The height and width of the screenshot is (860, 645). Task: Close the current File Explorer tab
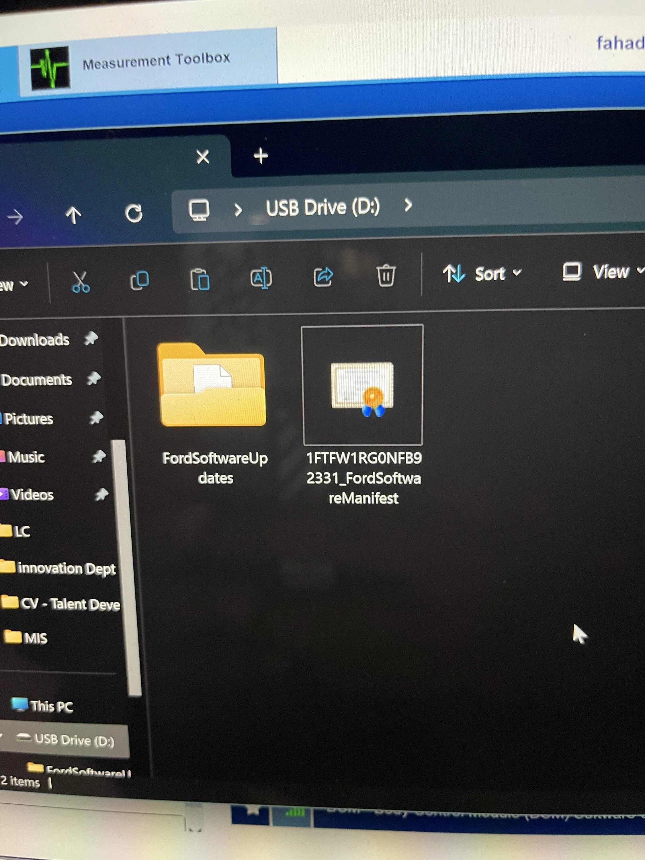coord(203,157)
